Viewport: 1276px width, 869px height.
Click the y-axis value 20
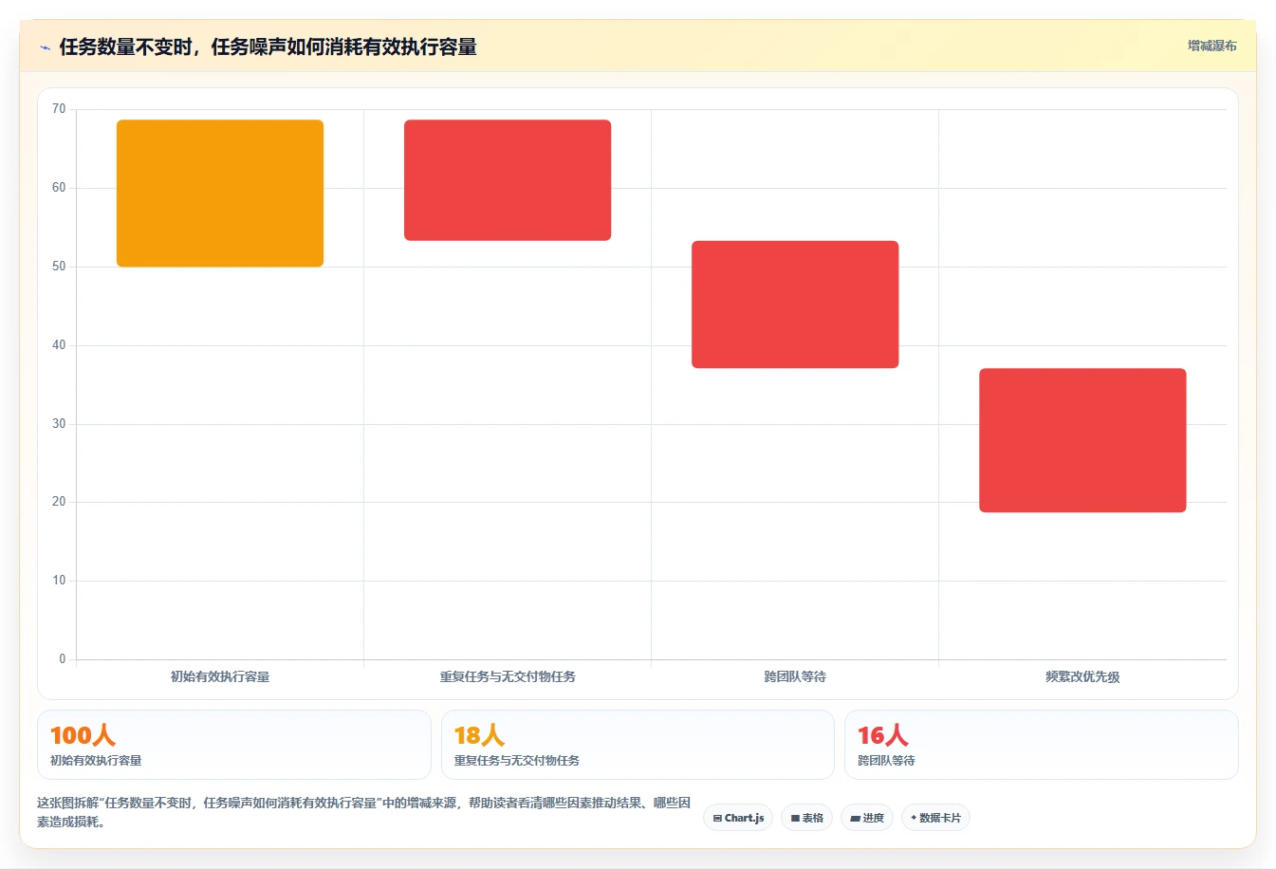click(x=59, y=502)
